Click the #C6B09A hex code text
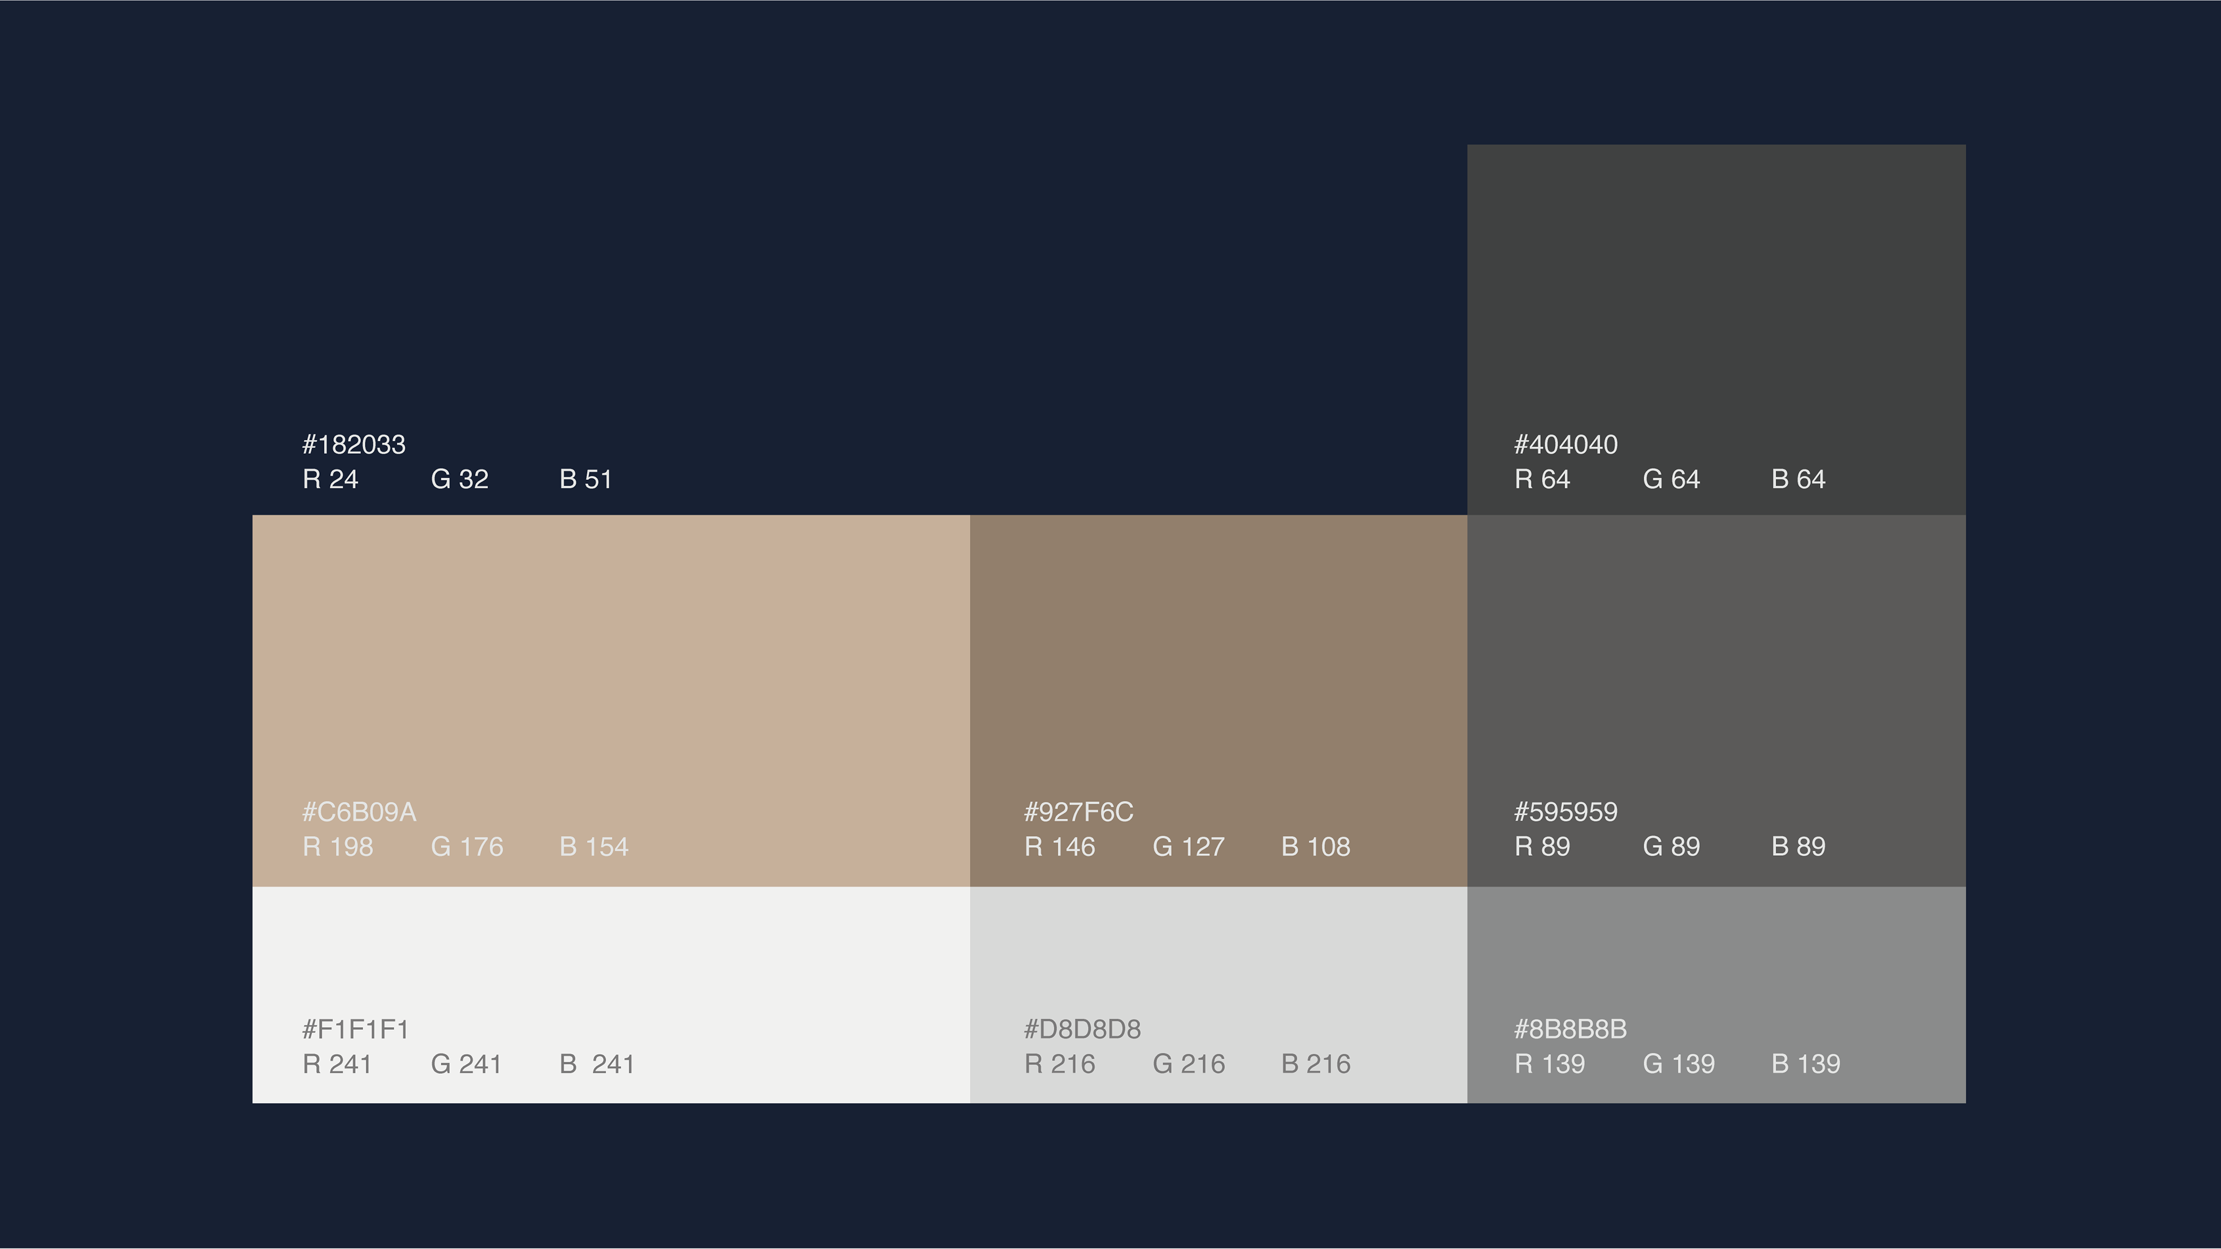The width and height of the screenshot is (2221, 1249). click(x=359, y=812)
